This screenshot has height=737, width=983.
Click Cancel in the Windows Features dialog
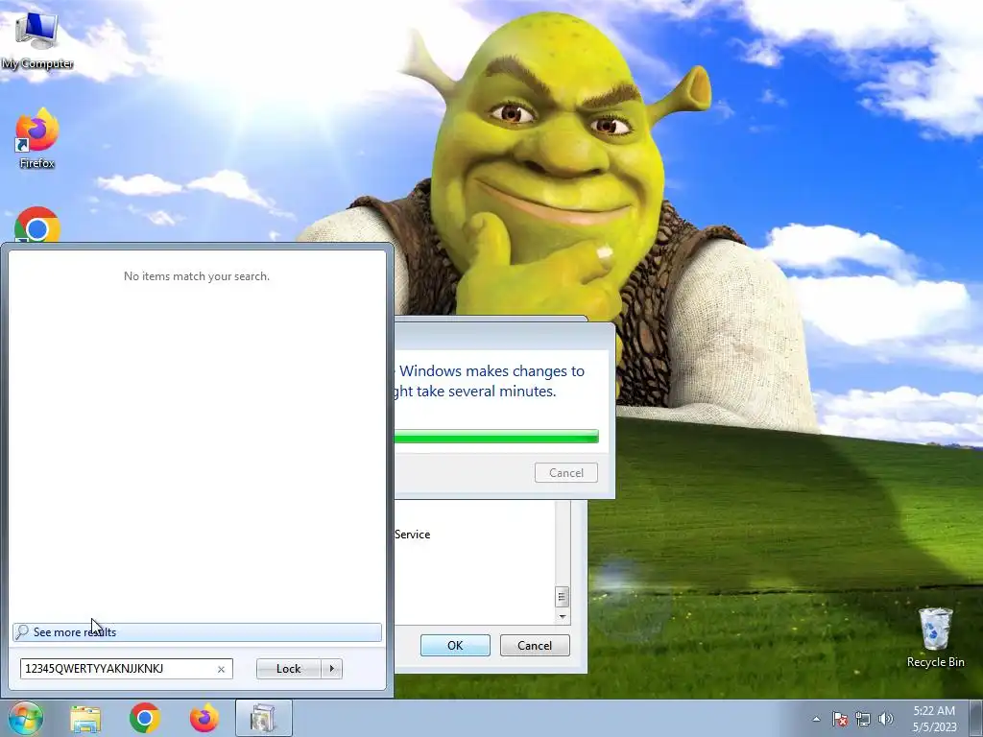(535, 646)
